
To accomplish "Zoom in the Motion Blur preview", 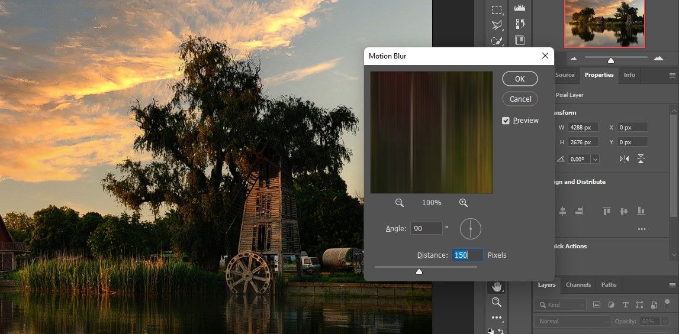I will pyautogui.click(x=464, y=203).
